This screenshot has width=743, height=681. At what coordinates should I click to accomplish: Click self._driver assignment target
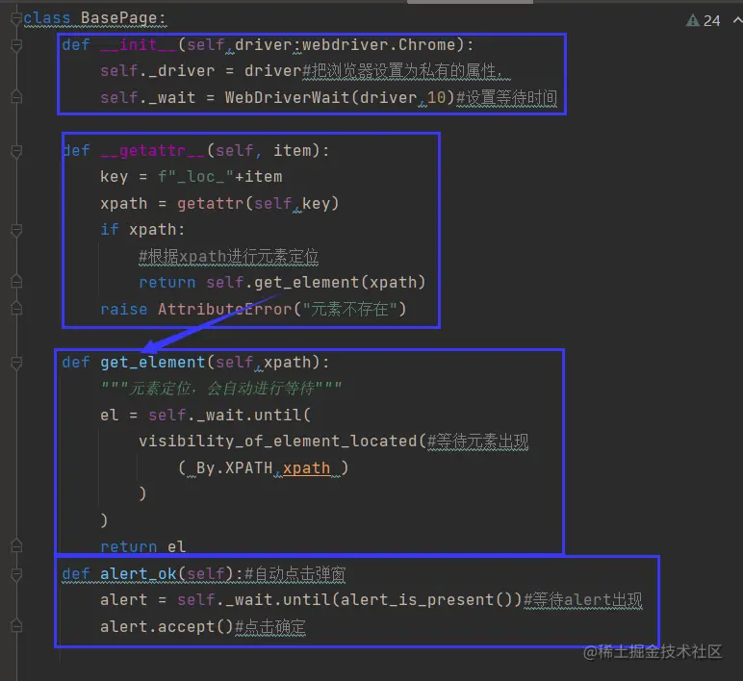[157, 71]
